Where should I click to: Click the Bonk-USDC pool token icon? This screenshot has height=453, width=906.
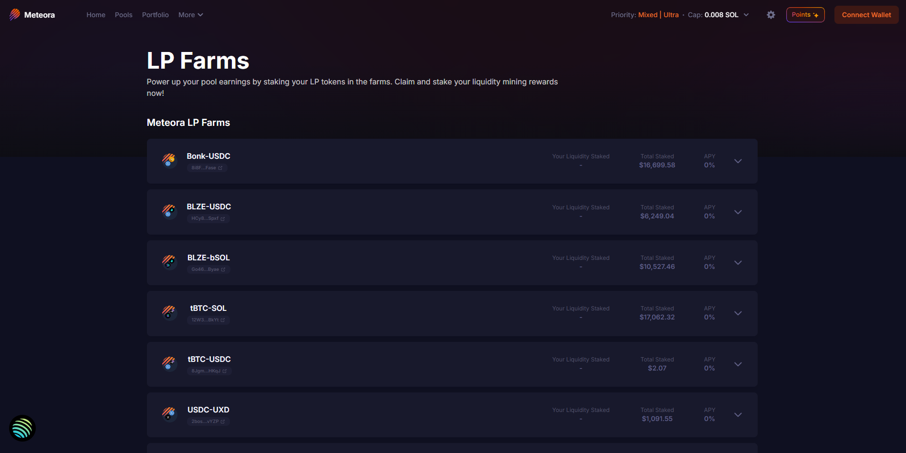(x=169, y=161)
